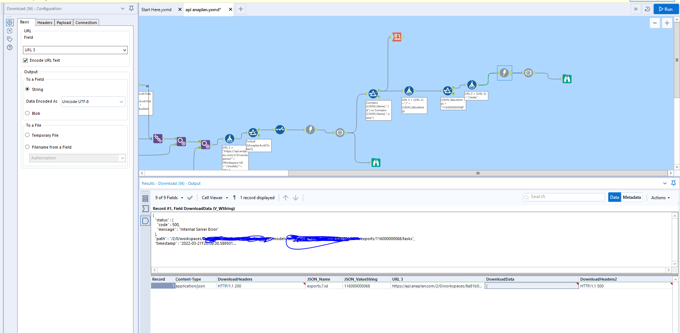Viewport: 680px width, 333px height.
Task: Open the URL Field dropdown showing URL 3
Action: click(75, 50)
